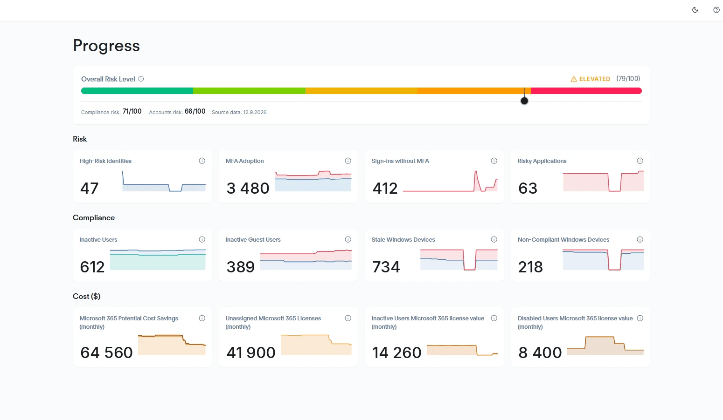723x420 pixels.
Task: Open the Stale Windows Devices chart
Action: (459, 260)
